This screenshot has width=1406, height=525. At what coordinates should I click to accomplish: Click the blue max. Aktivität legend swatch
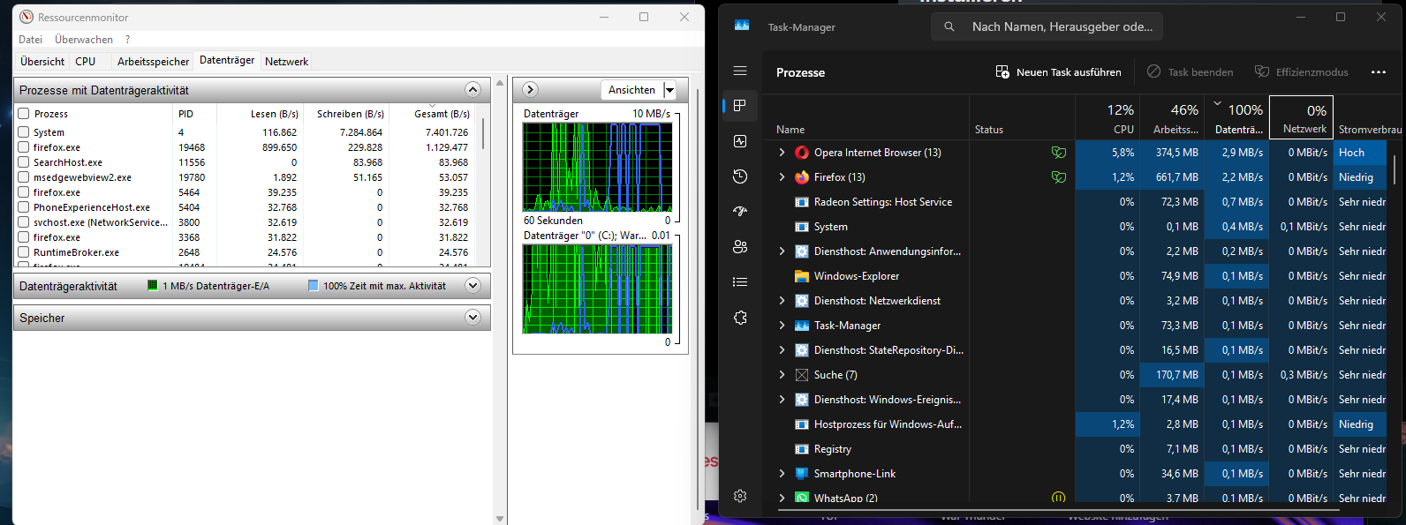coord(314,286)
